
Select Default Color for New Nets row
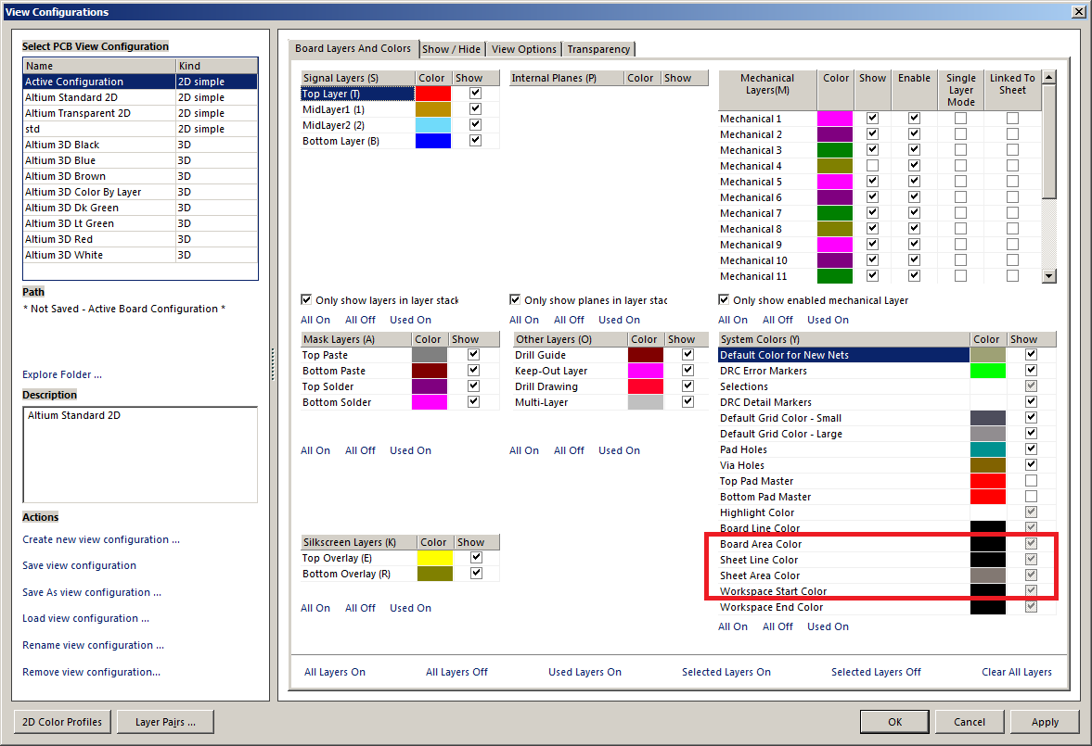point(887,355)
